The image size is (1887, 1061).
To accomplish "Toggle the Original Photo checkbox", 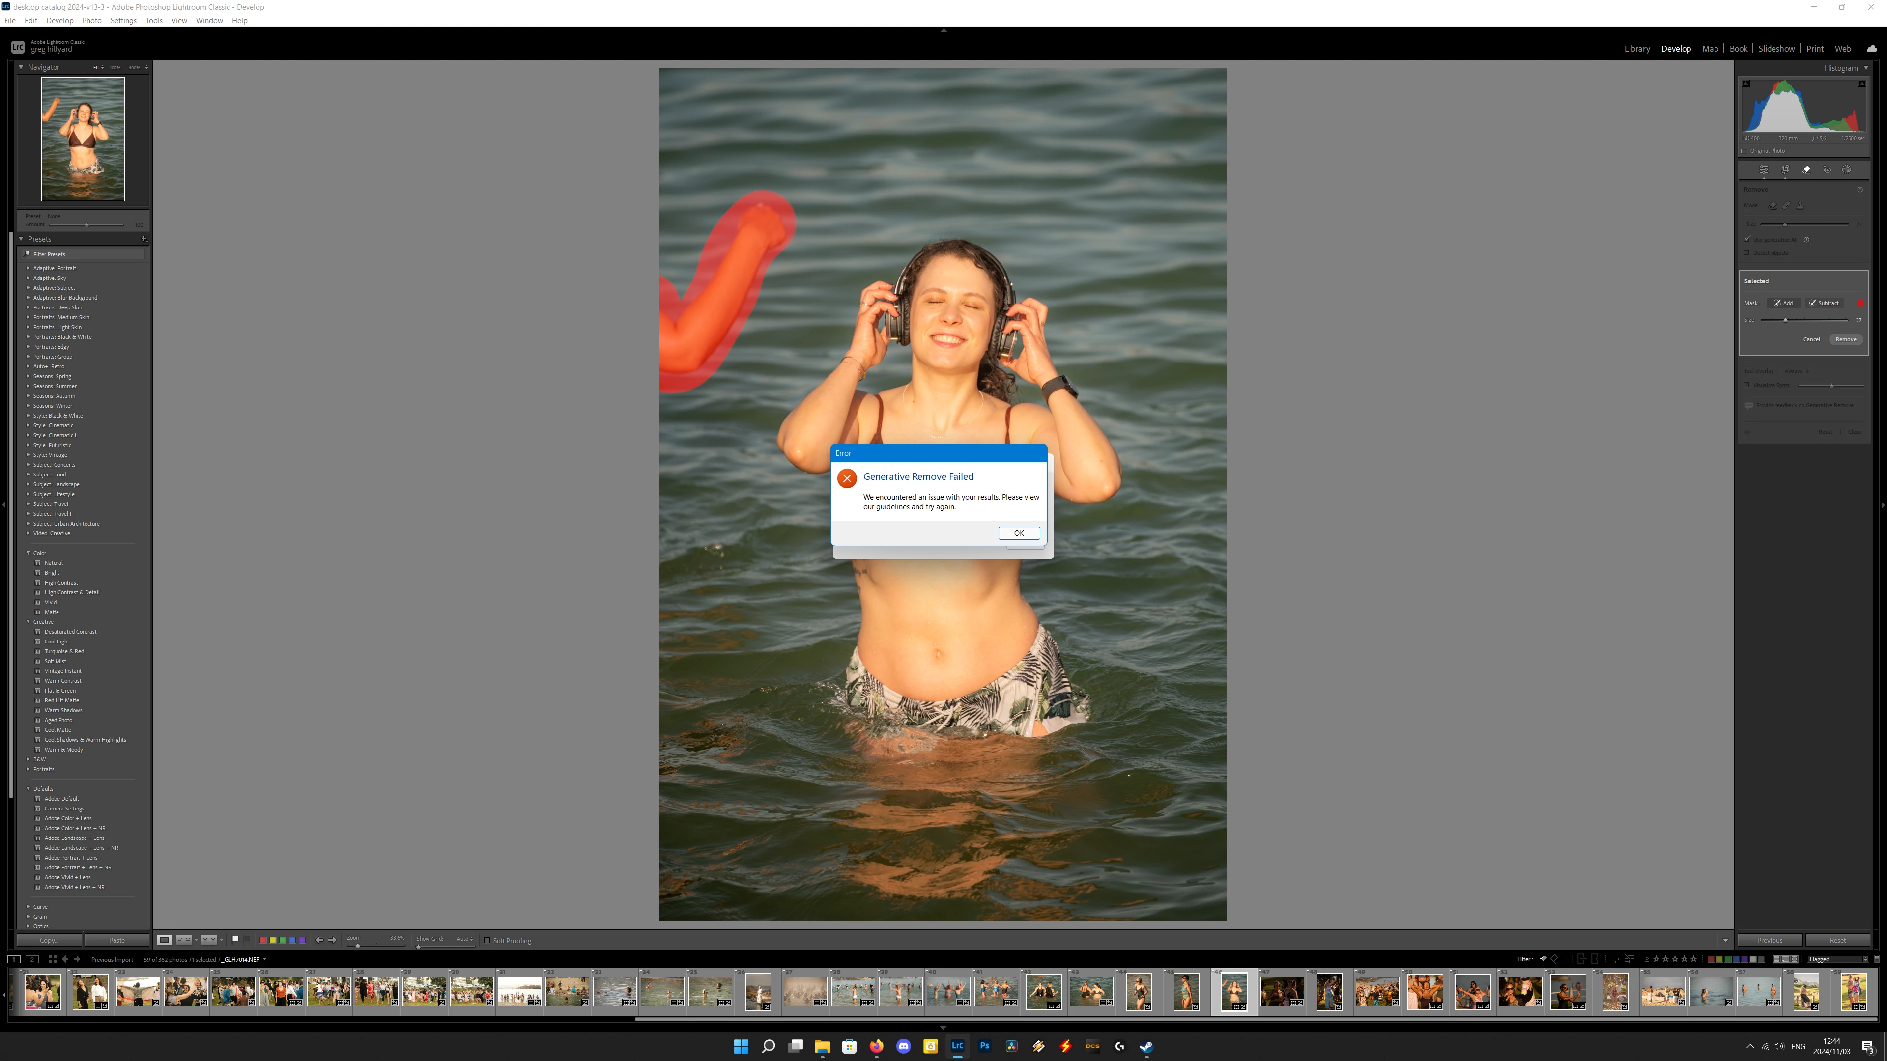I will [1744, 151].
